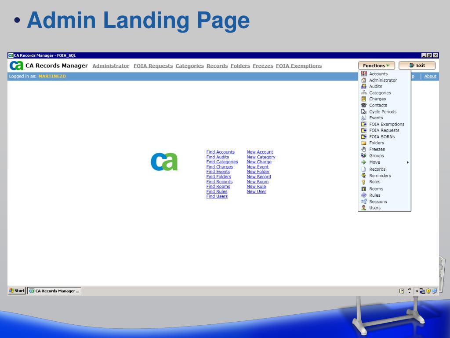Click CA Records Manager taskbar button

tap(54, 291)
